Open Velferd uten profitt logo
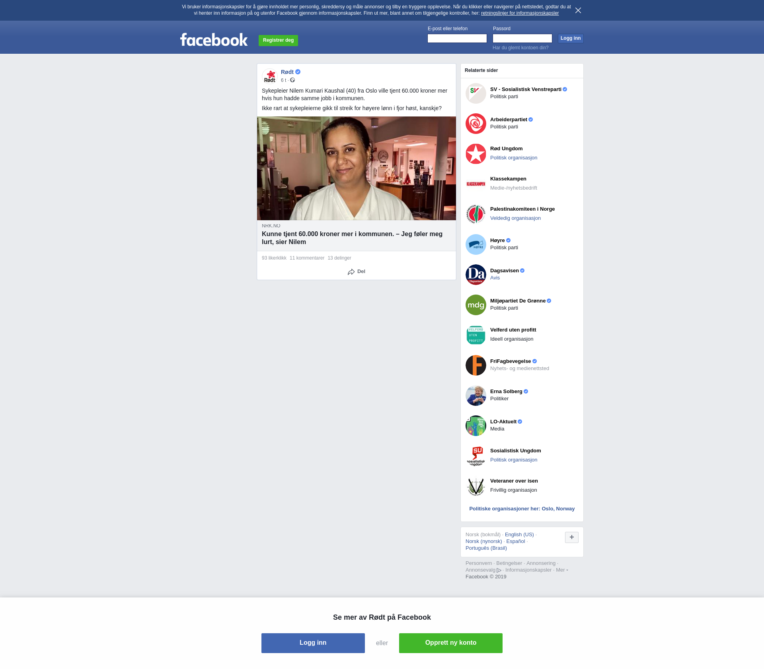This screenshot has height=669, width=764. [476, 335]
